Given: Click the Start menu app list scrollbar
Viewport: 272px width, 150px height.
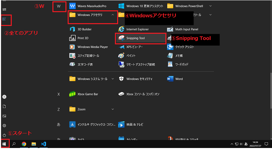Looking at the screenshot, I should point(271,91).
